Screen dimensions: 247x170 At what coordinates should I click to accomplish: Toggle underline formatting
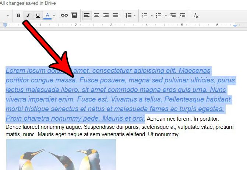pyautogui.click(x=38, y=15)
